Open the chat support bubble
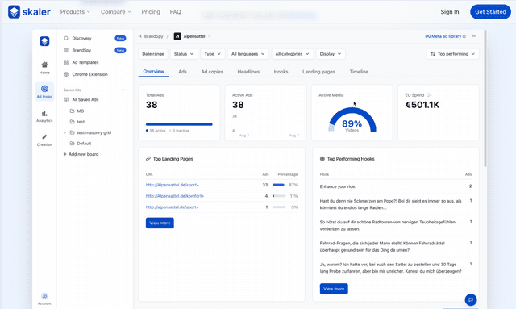The image size is (516, 309). (471, 299)
